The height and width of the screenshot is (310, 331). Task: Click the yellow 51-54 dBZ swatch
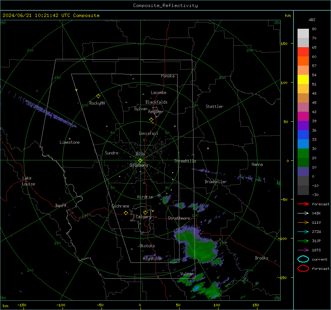click(303, 80)
